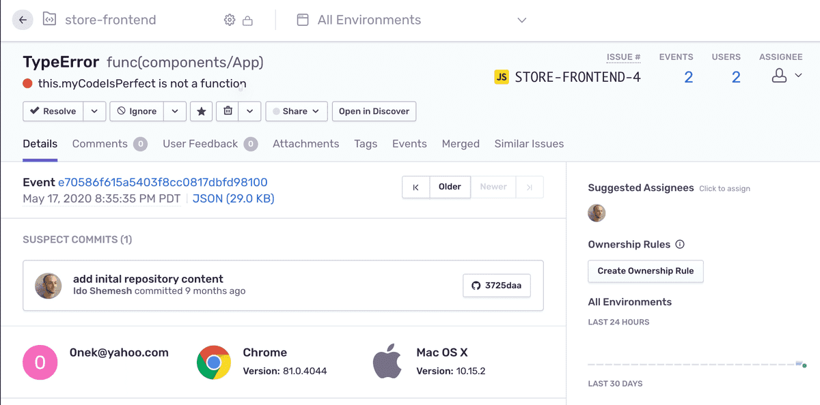The width and height of the screenshot is (820, 405).
Task: Click the Resolve button
Action: tap(53, 111)
